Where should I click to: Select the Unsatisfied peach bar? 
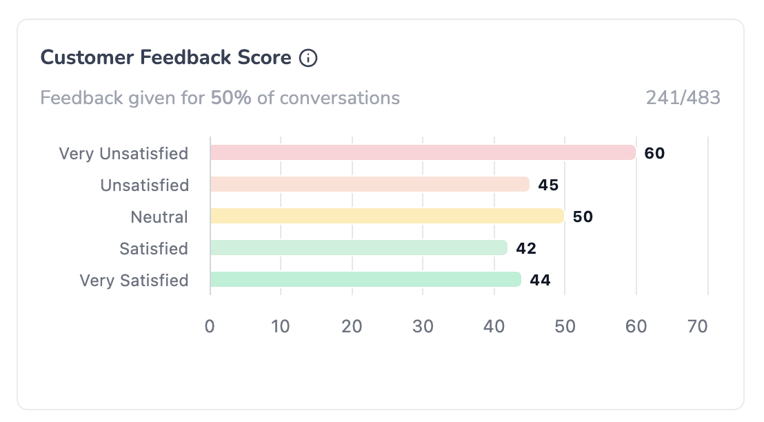tap(370, 184)
